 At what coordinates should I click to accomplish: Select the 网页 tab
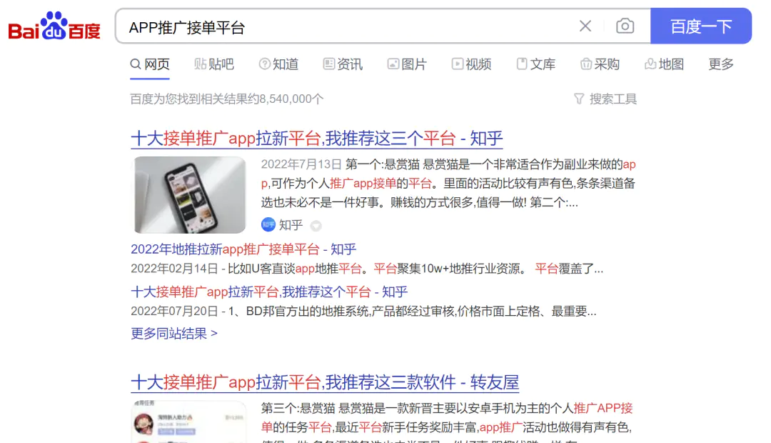click(x=150, y=64)
